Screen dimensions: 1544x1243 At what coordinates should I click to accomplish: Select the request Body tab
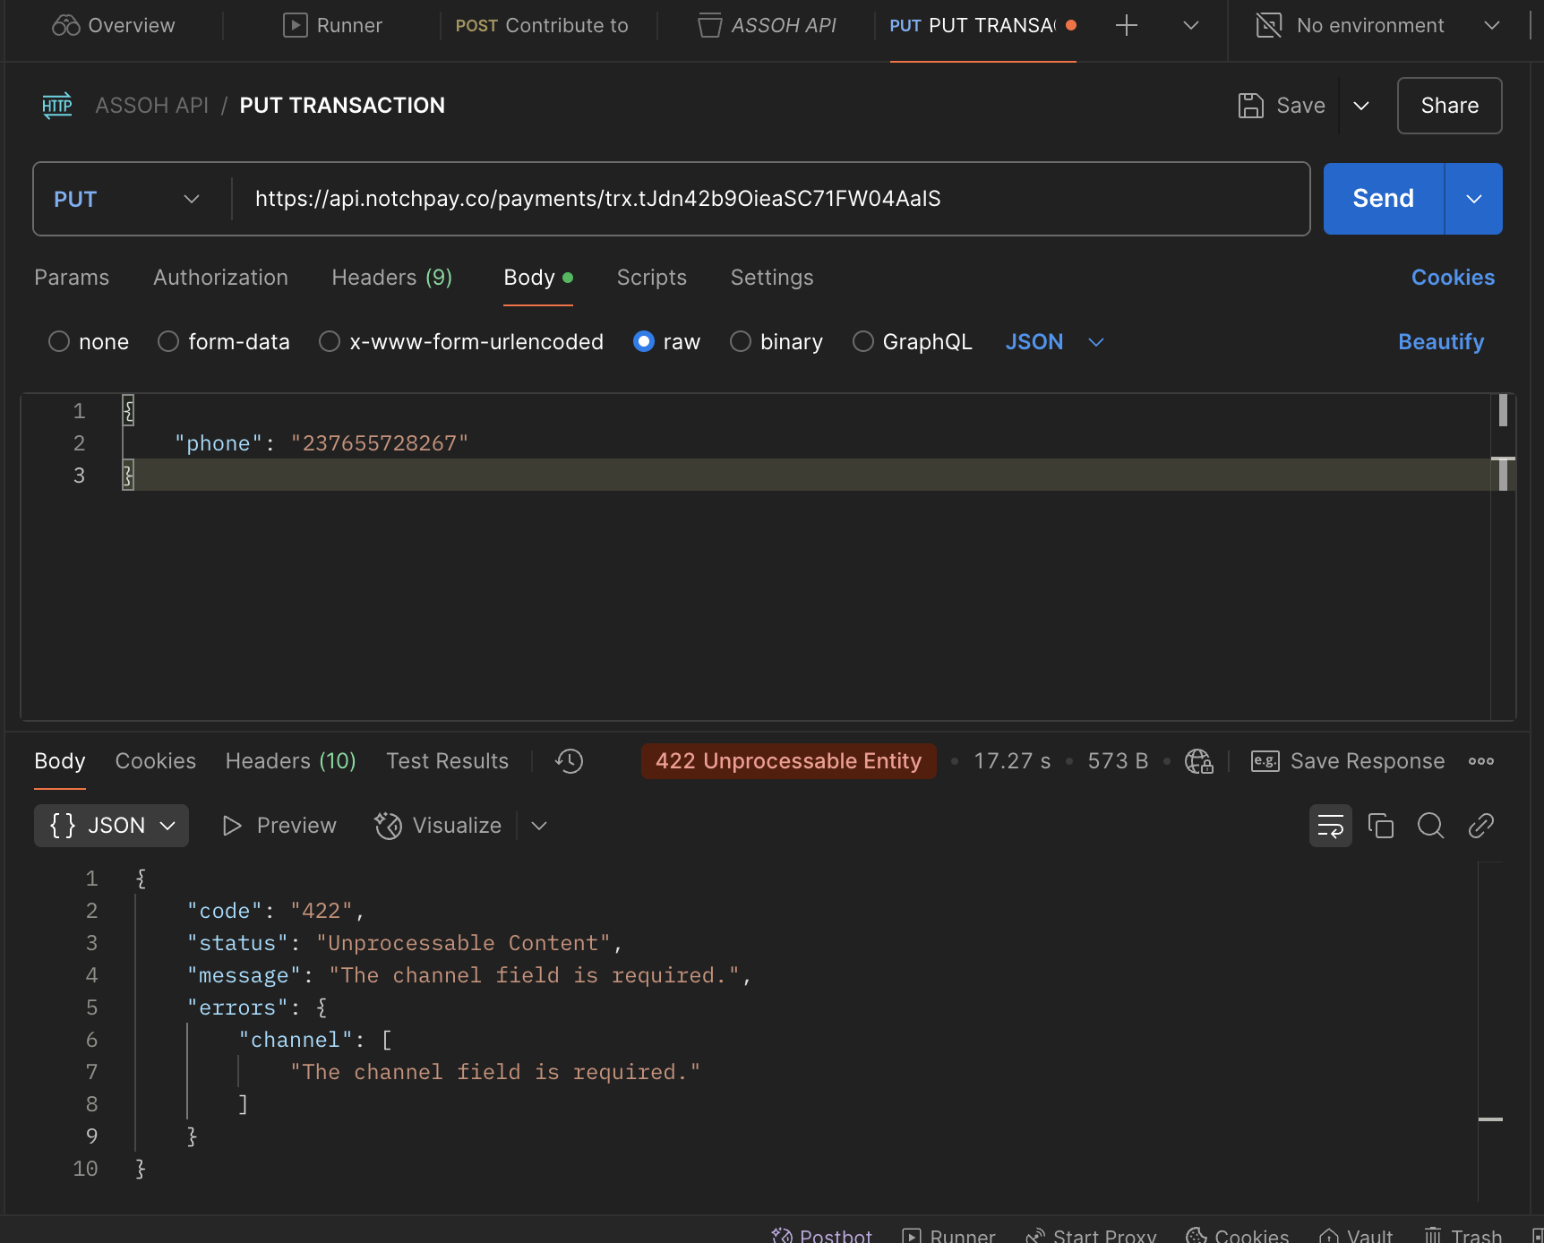[x=537, y=278]
